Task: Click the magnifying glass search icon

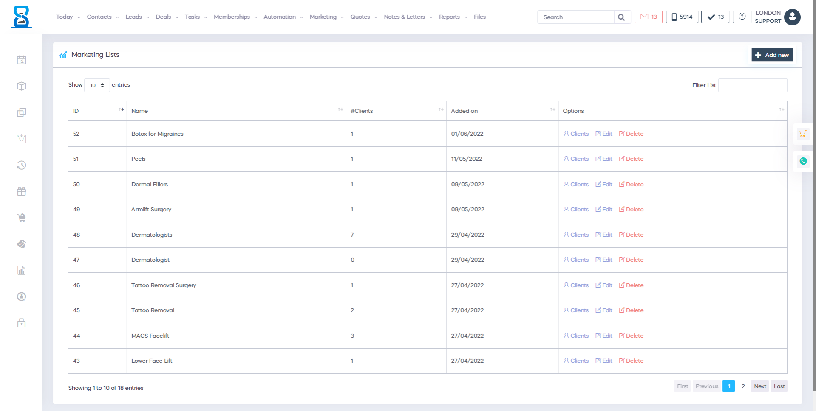Action: point(621,17)
